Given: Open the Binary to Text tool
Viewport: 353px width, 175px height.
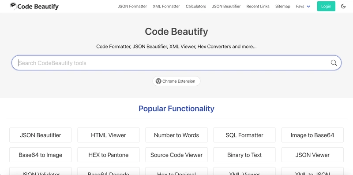Looking at the screenshot, I should 244,155.
